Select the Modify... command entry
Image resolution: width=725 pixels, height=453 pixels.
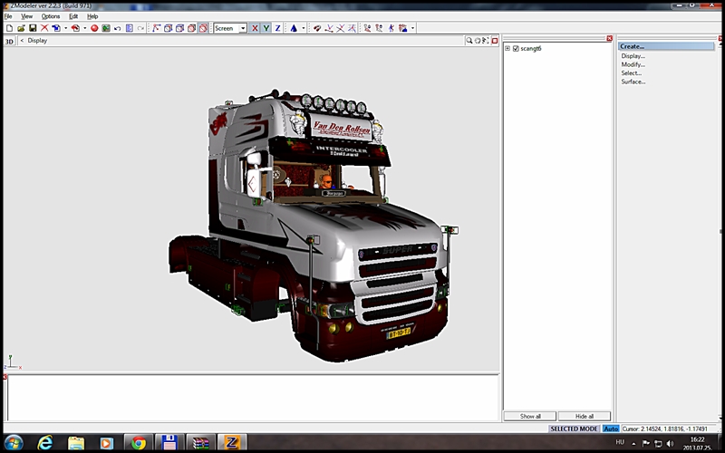pos(633,64)
